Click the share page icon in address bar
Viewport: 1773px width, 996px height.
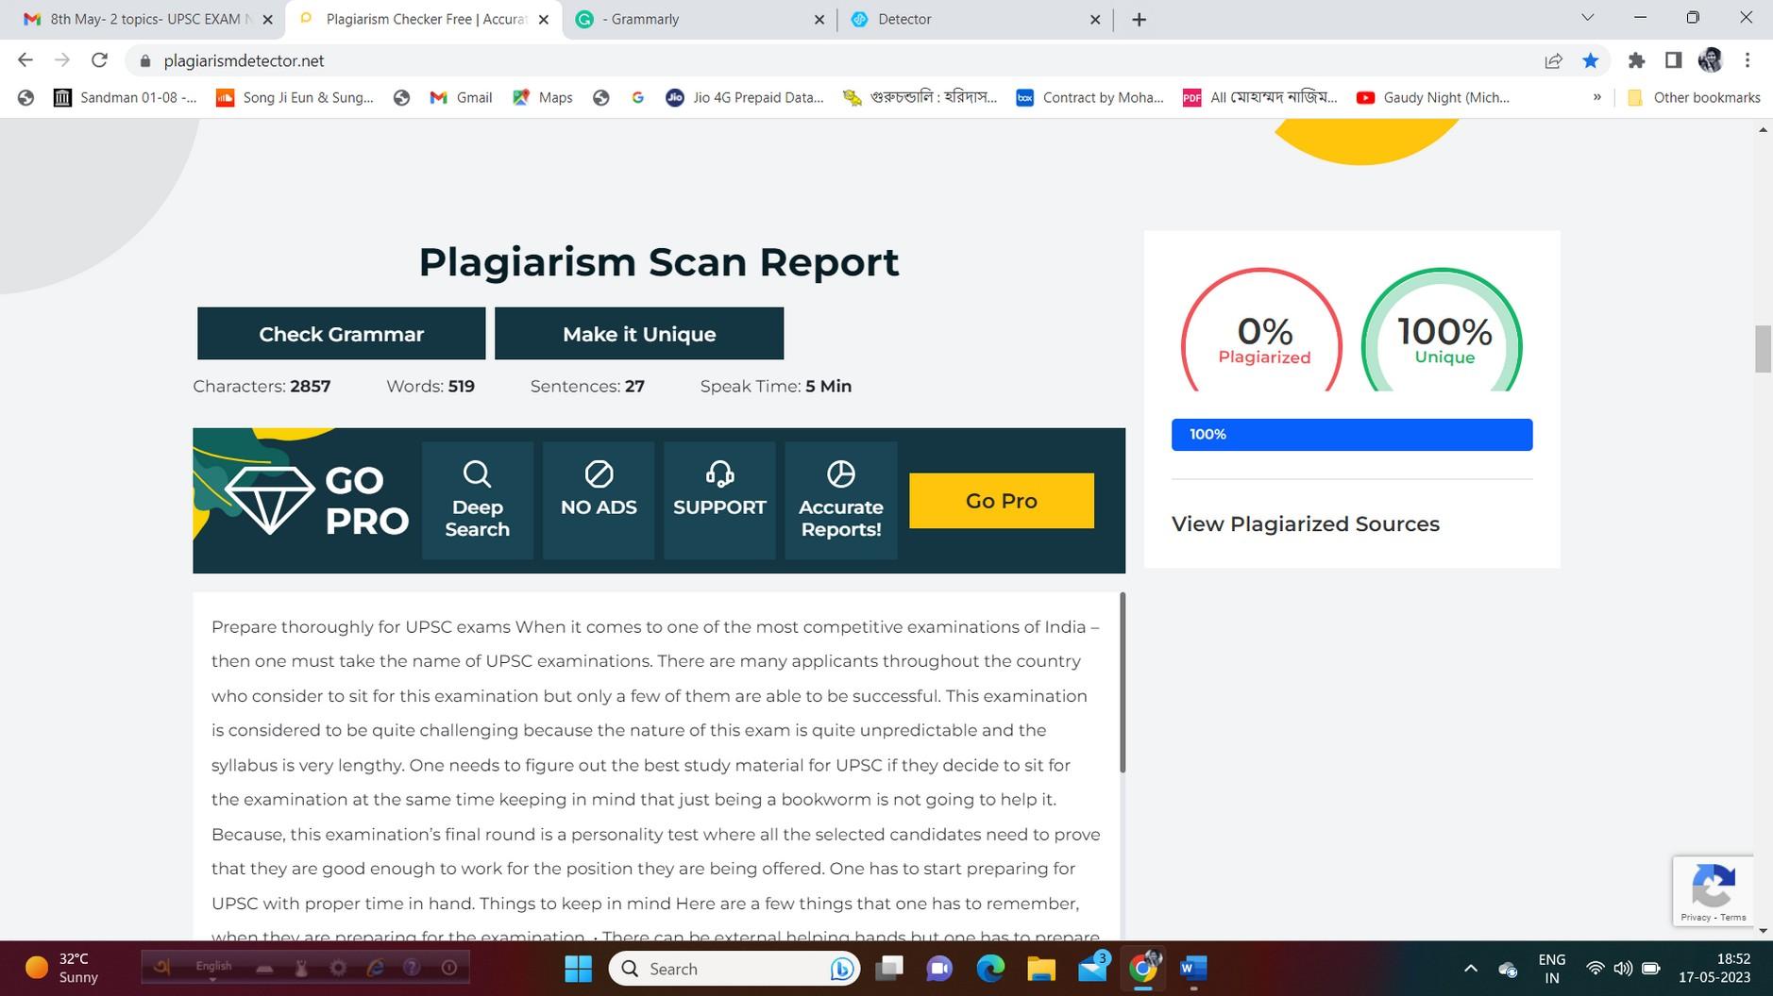(x=1553, y=60)
